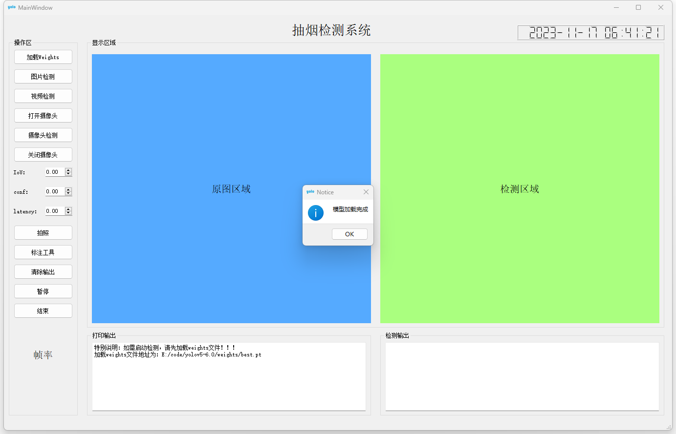Click the latency: label

[25, 211]
